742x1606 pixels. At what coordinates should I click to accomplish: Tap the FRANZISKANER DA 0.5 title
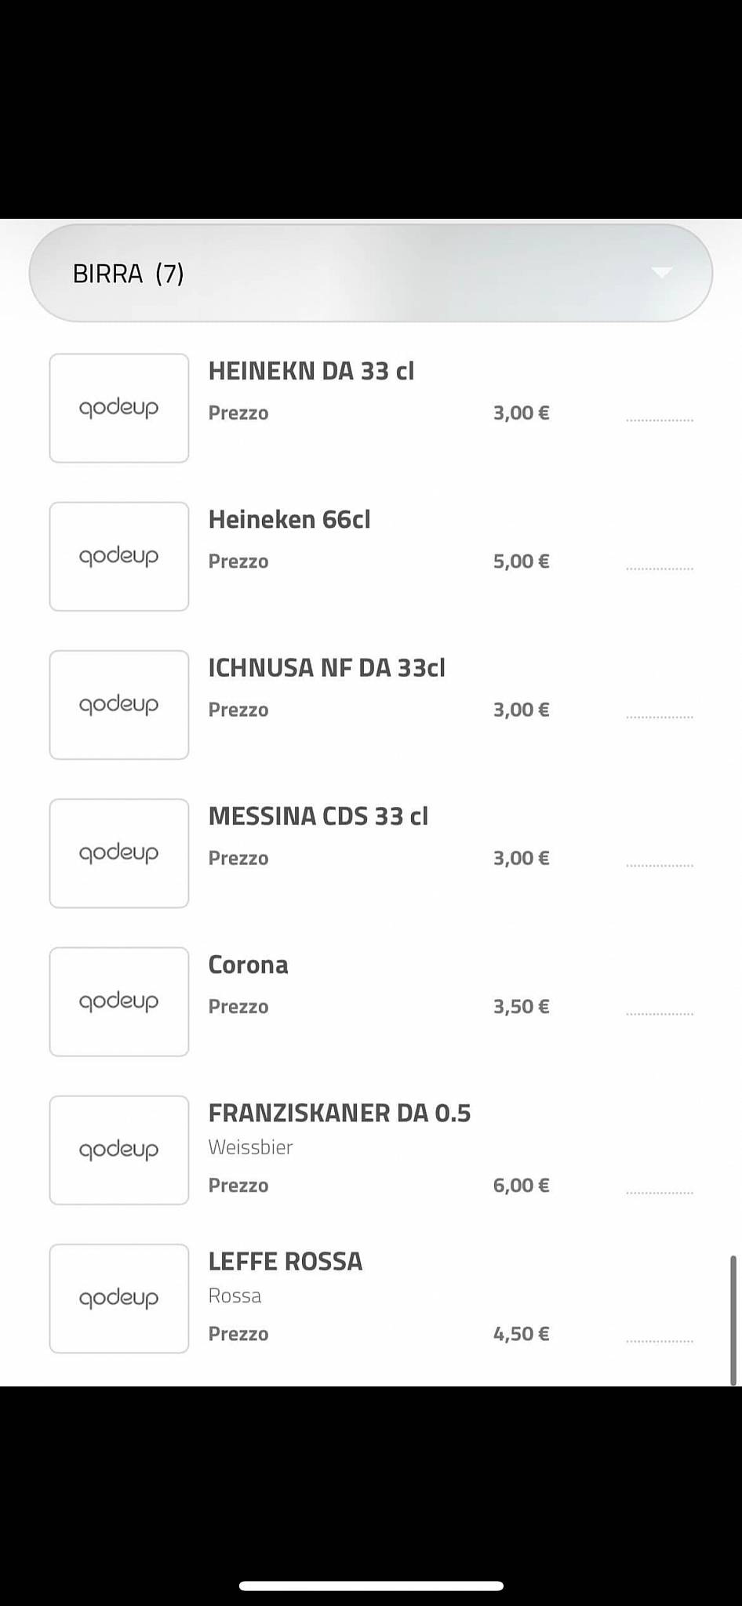339,1113
